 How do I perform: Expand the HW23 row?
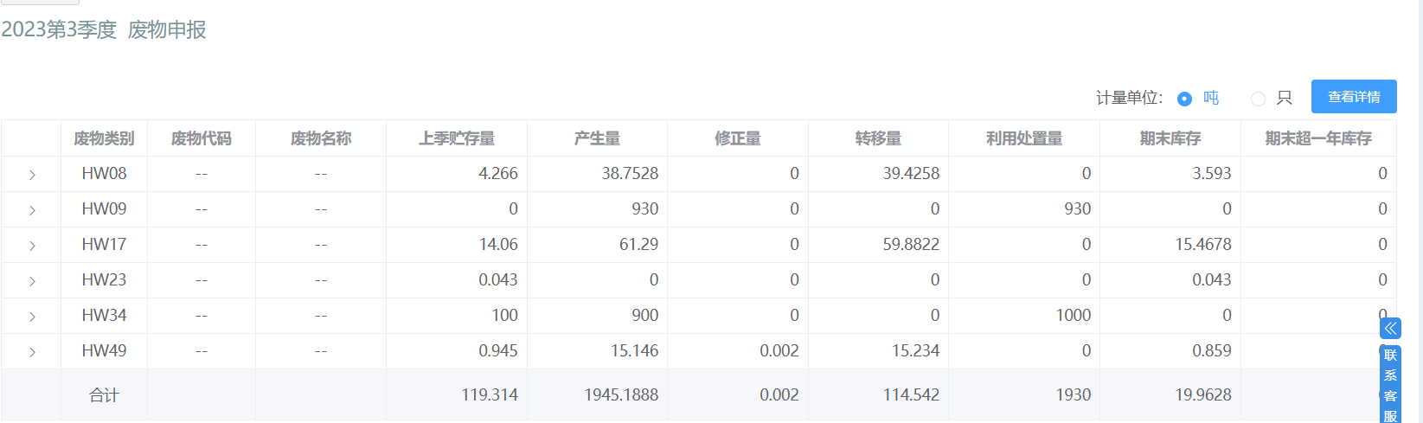[32, 281]
